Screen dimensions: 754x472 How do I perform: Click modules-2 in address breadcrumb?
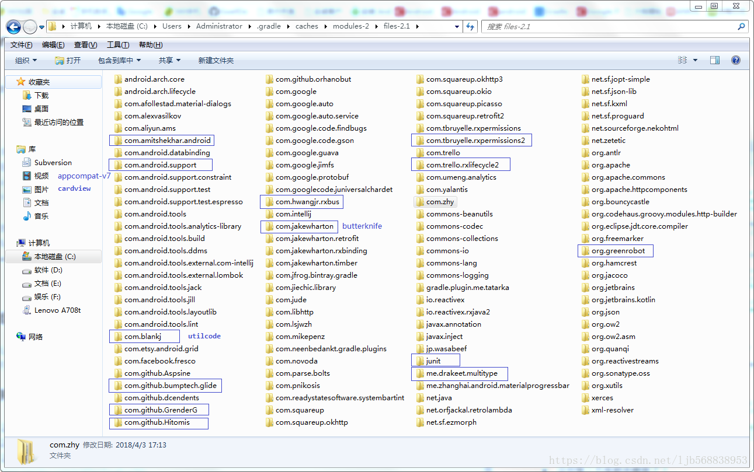coord(351,26)
